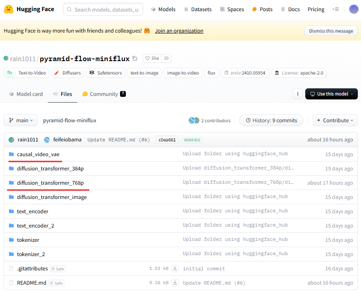Select the Files tab

point(62,94)
